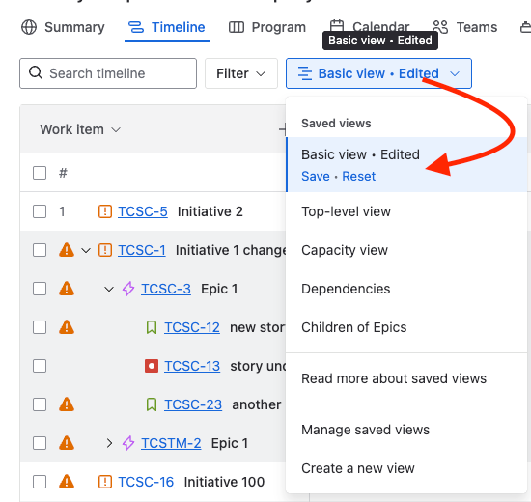Viewport: 531px width, 502px height.
Task: Select Capacity view
Action: tap(406, 250)
